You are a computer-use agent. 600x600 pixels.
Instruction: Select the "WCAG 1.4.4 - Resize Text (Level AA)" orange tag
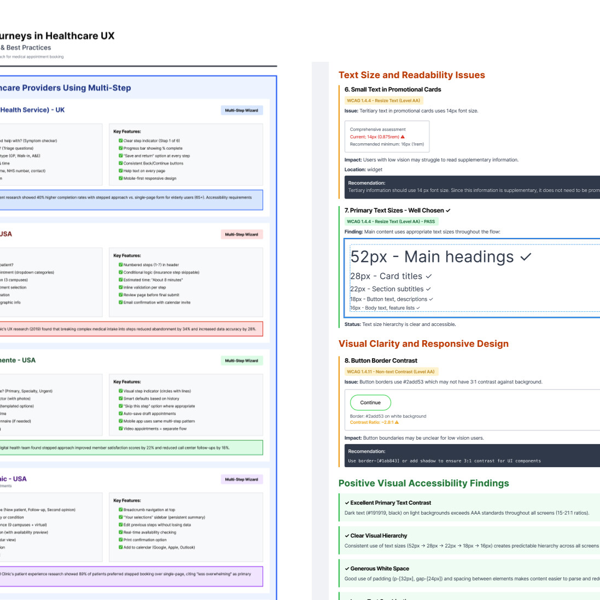coord(383,101)
